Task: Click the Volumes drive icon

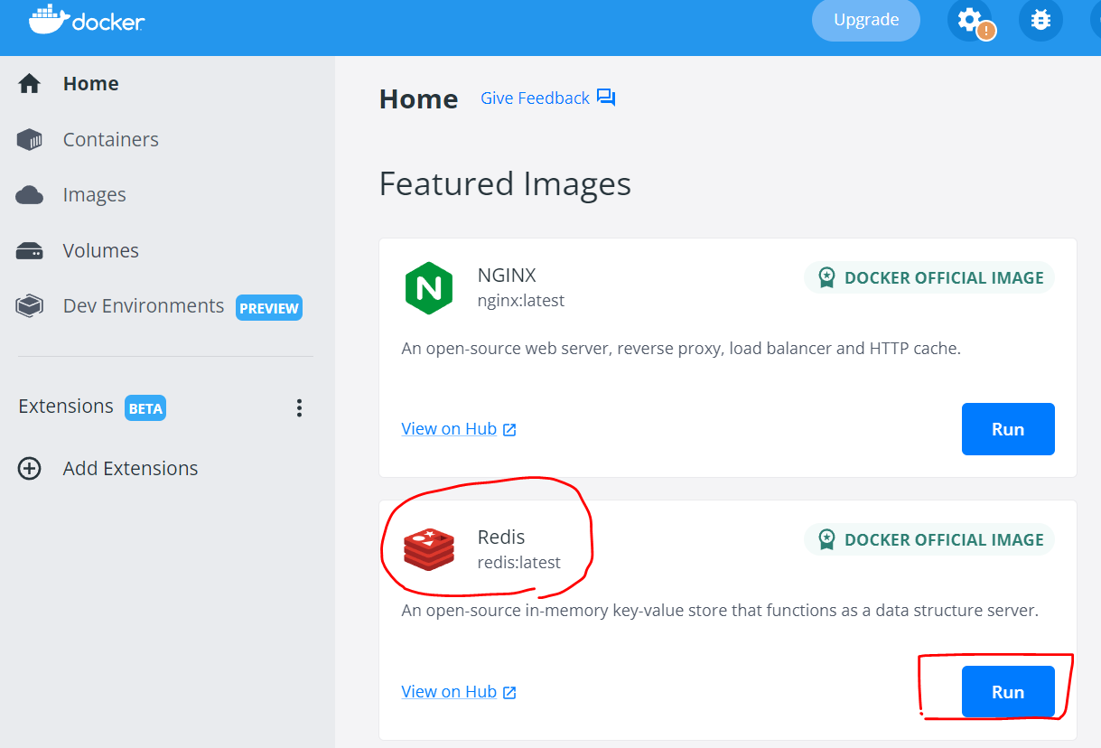Action: 30,251
